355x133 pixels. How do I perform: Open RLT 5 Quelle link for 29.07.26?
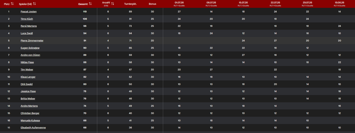click(x=307, y=6)
